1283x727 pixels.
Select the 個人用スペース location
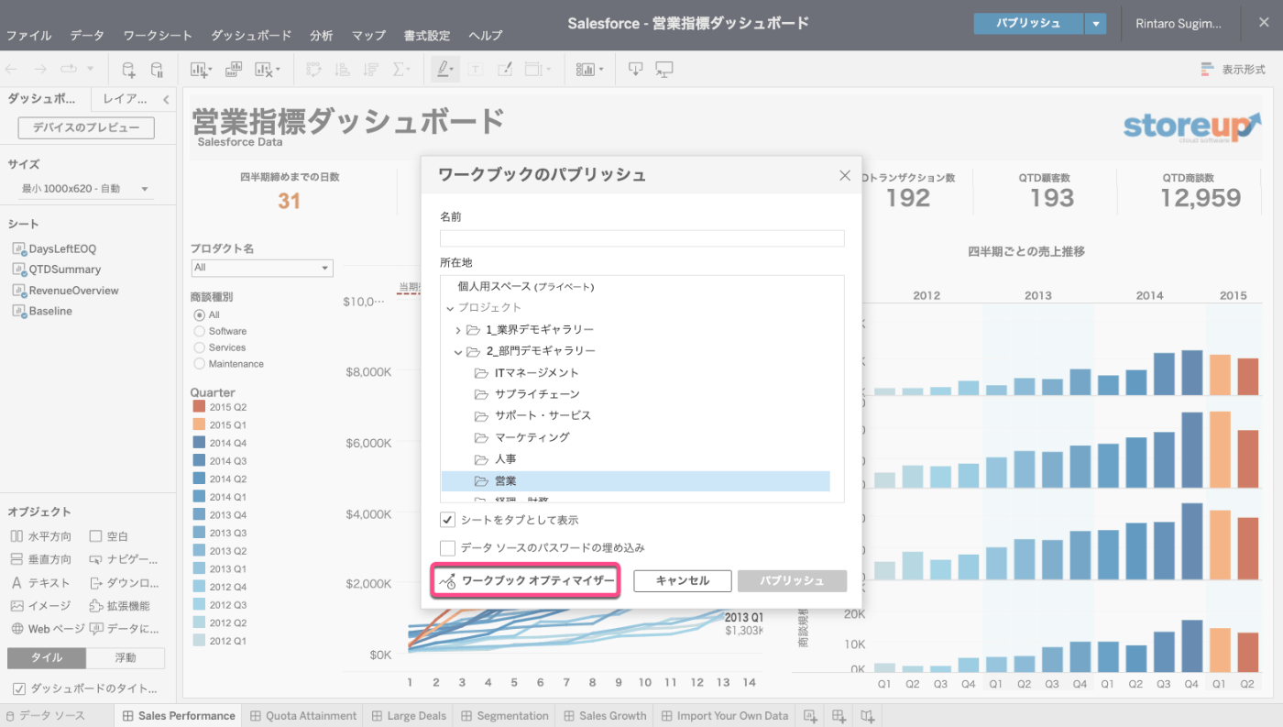coord(526,287)
